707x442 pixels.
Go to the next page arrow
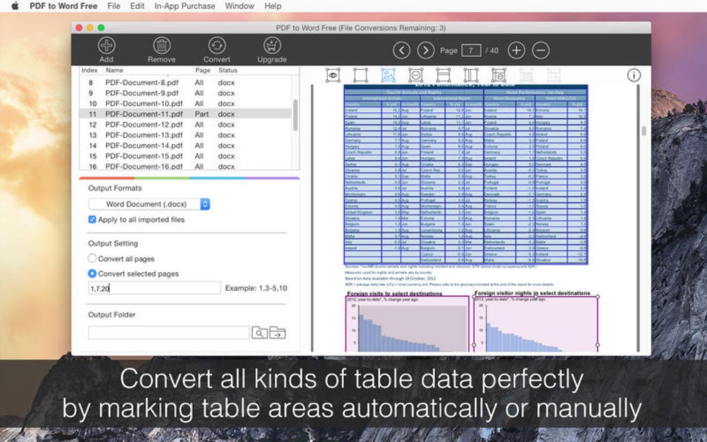[426, 50]
